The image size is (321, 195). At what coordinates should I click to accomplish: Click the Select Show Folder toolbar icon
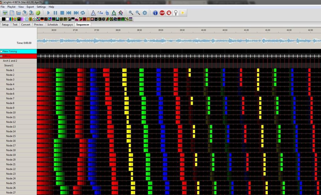[x=5, y=13]
